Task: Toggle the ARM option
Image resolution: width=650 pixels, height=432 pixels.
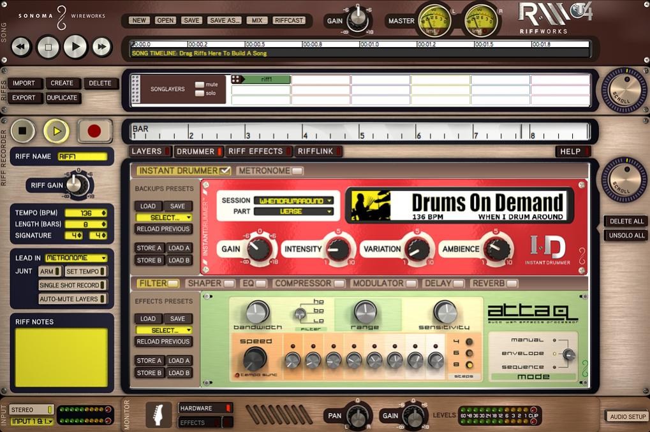Action: (x=50, y=271)
